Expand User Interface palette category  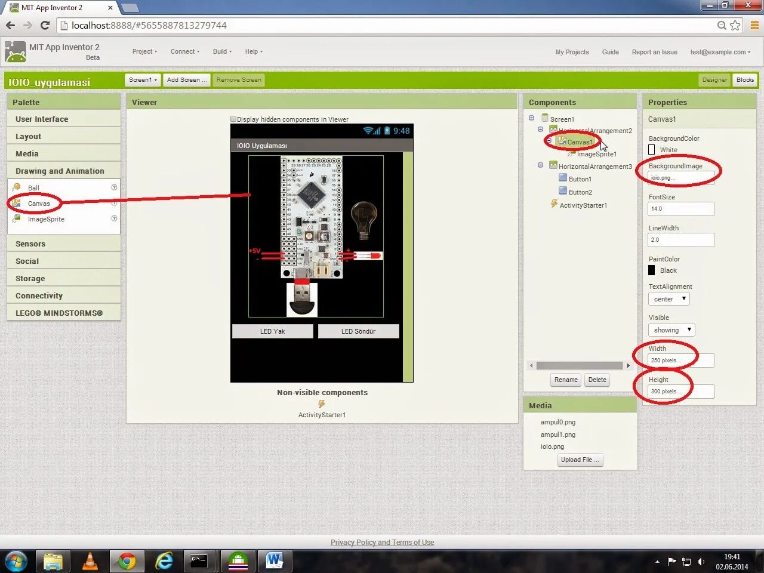tap(64, 119)
